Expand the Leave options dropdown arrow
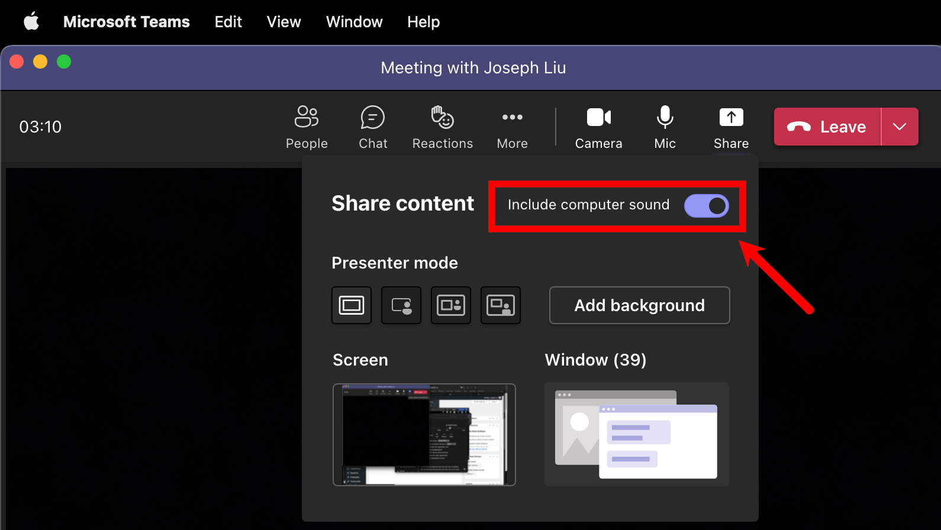This screenshot has height=530, width=941. [900, 127]
